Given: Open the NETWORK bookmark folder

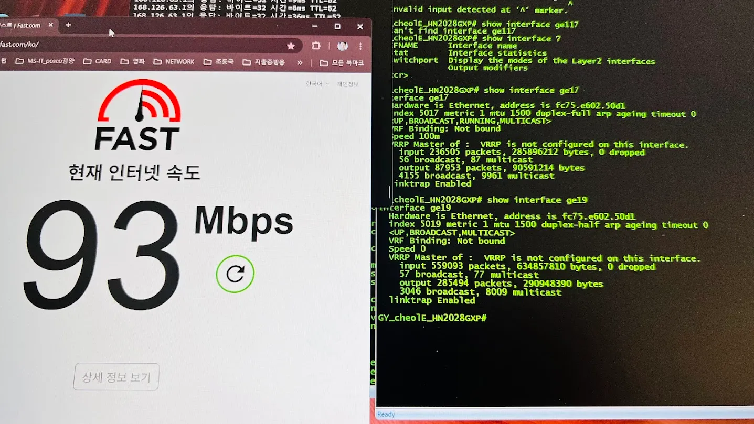Looking at the screenshot, I should pyautogui.click(x=174, y=62).
